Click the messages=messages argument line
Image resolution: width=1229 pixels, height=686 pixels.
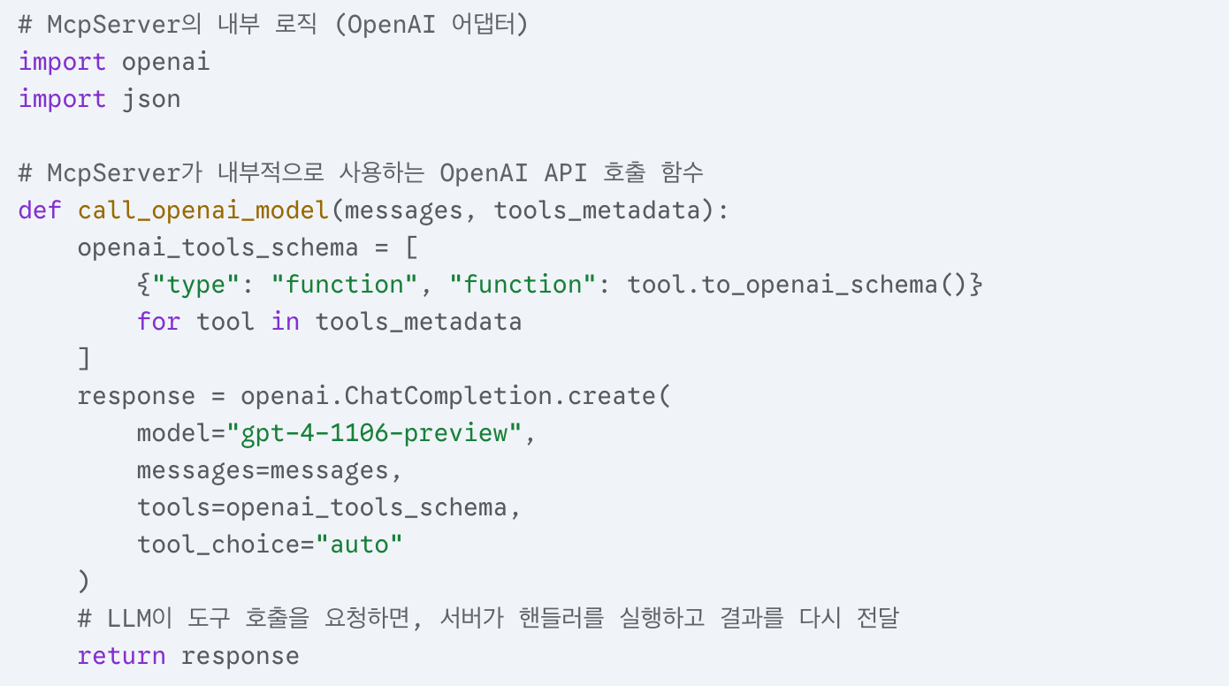click(x=269, y=470)
